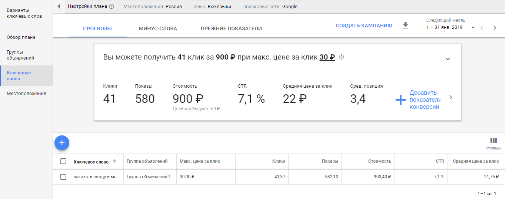Click the blue plus add keyword button
This screenshot has width=506, height=199.
[x=62, y=143]
